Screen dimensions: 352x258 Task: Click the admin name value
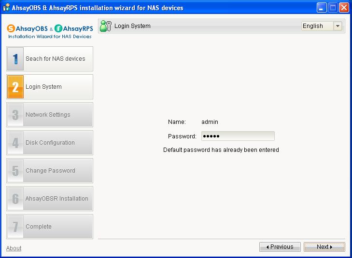tap(210, 122)
